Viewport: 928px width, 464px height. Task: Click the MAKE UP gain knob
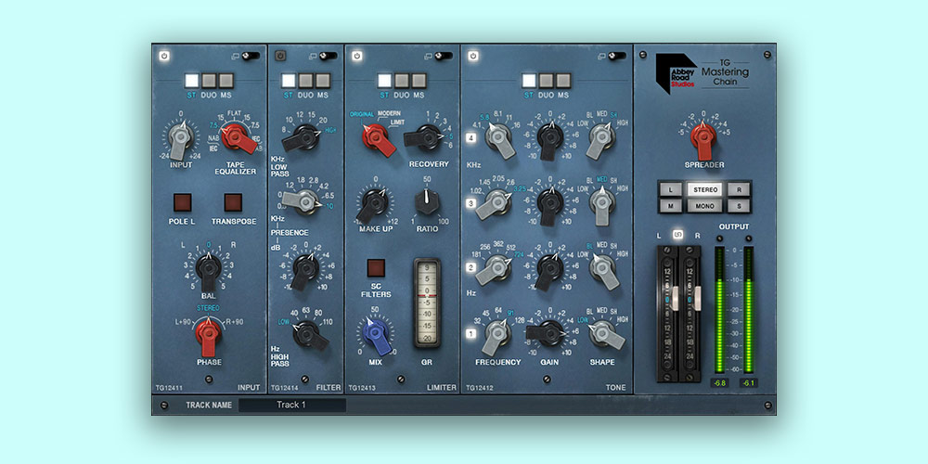click(x=373, y=203)
